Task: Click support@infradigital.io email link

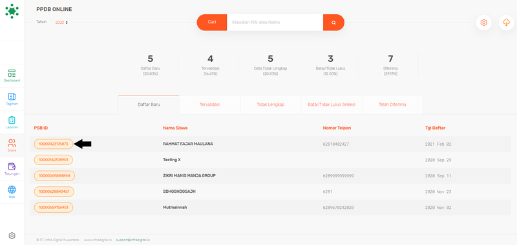Action: point(133,240)
